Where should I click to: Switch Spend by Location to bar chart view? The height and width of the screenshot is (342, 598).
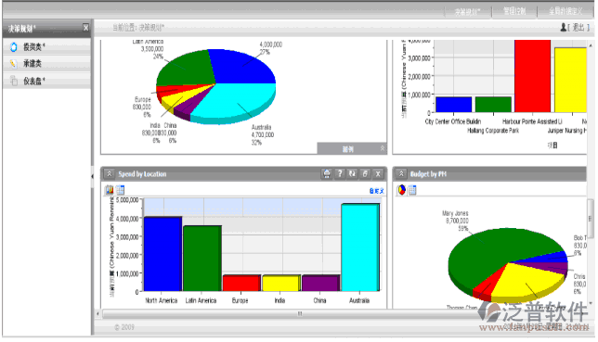point(110,189)
